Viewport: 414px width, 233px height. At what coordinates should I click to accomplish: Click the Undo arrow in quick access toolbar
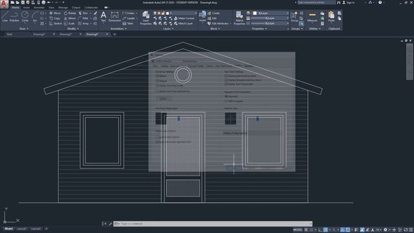49,3
